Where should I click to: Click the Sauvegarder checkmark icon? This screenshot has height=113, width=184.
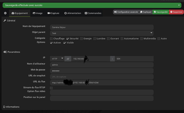[155, 12]
